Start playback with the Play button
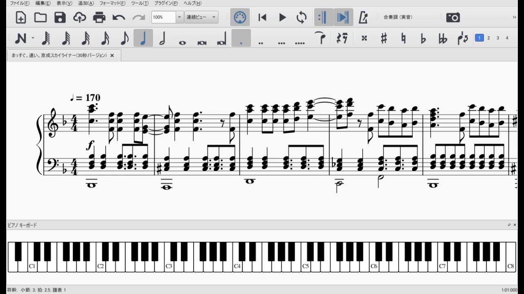 click(x=282, y=18)
